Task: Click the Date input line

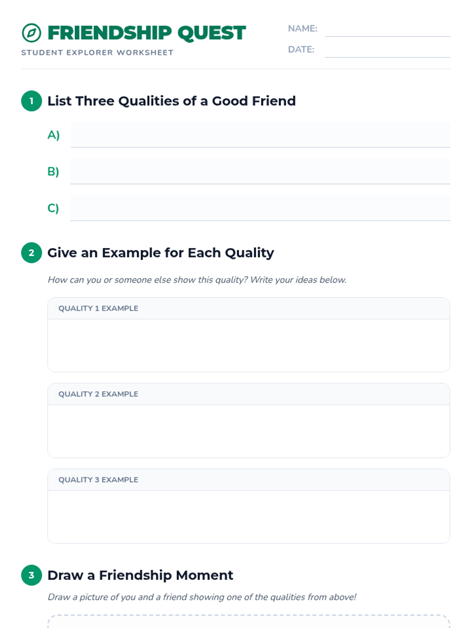Action: pyautogui.click(x=387, y=50)
